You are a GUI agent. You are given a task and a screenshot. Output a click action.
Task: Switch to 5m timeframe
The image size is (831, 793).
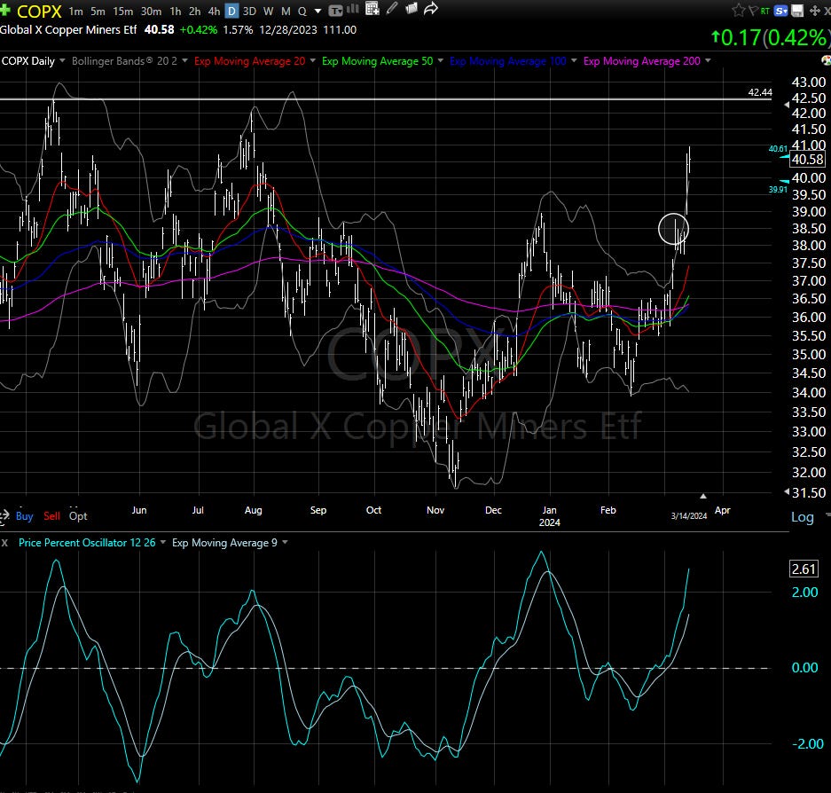(98, 12)
